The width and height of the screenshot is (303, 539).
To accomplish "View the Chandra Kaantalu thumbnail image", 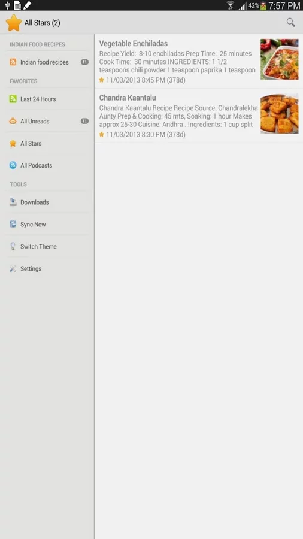I will pos(279,114).
